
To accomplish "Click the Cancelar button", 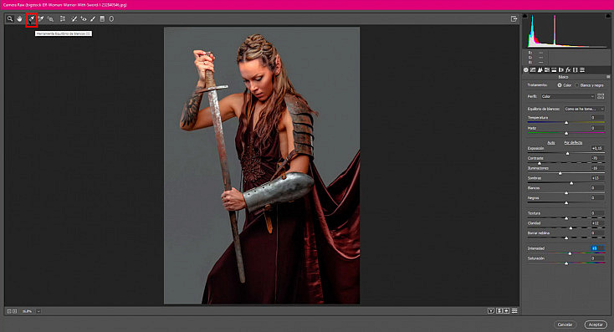I will pos(565,324).
